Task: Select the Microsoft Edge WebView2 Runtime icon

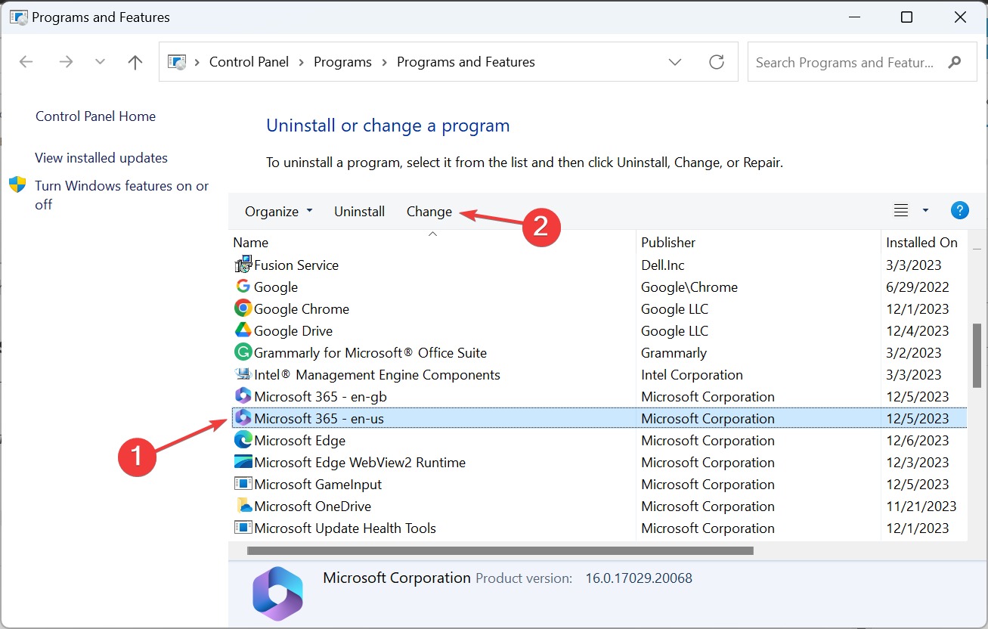Action: [243, 462]
